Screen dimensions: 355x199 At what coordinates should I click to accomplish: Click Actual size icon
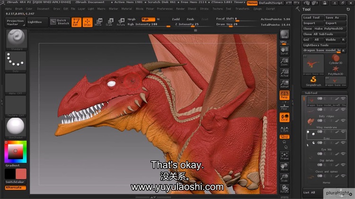284,73
